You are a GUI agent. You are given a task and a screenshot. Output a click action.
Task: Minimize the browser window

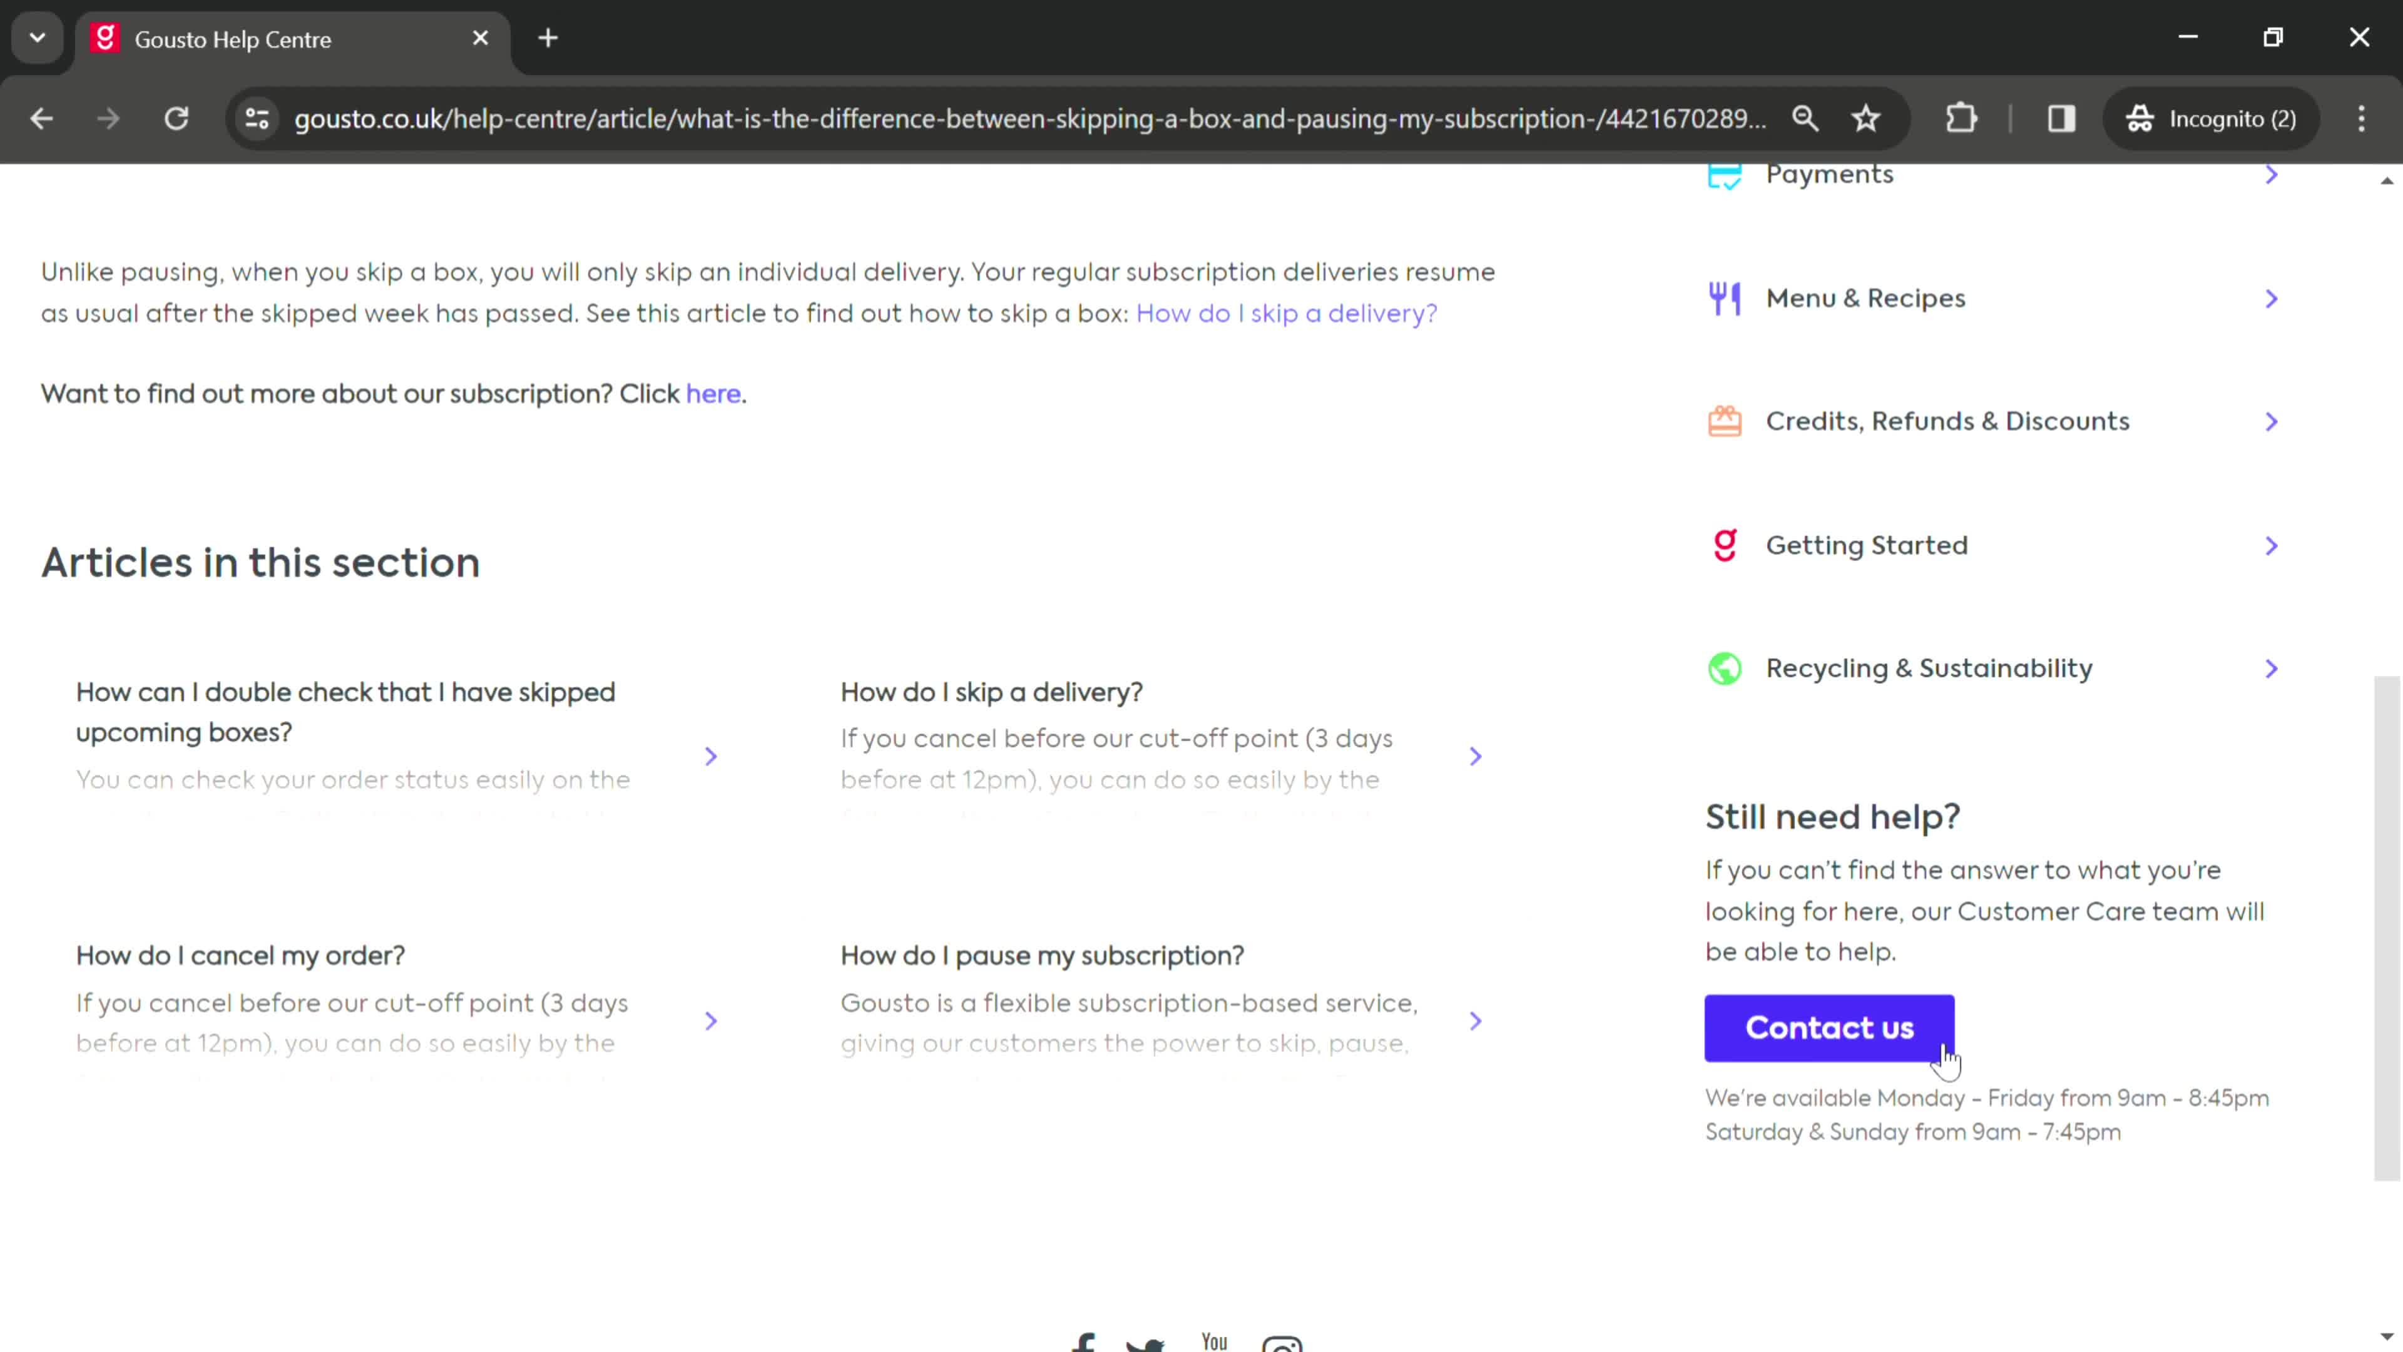click(2188, 38)
